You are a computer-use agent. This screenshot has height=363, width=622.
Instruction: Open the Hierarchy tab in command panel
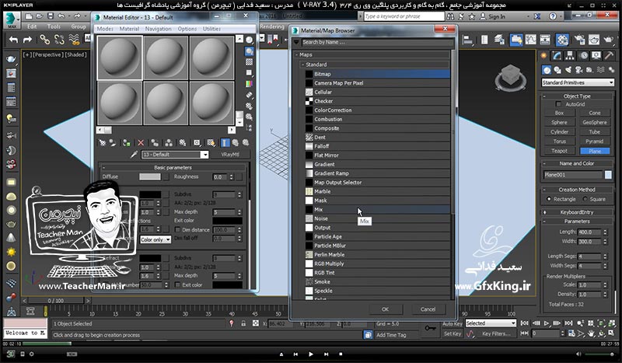570,55
